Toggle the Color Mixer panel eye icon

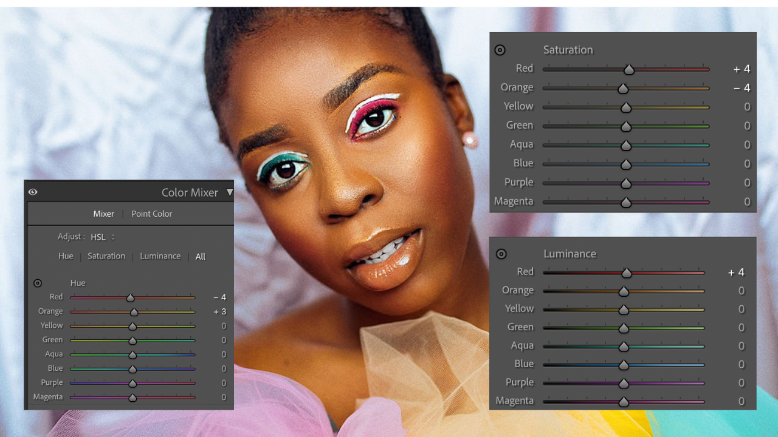pyautogui.click(x=33, y=192)
